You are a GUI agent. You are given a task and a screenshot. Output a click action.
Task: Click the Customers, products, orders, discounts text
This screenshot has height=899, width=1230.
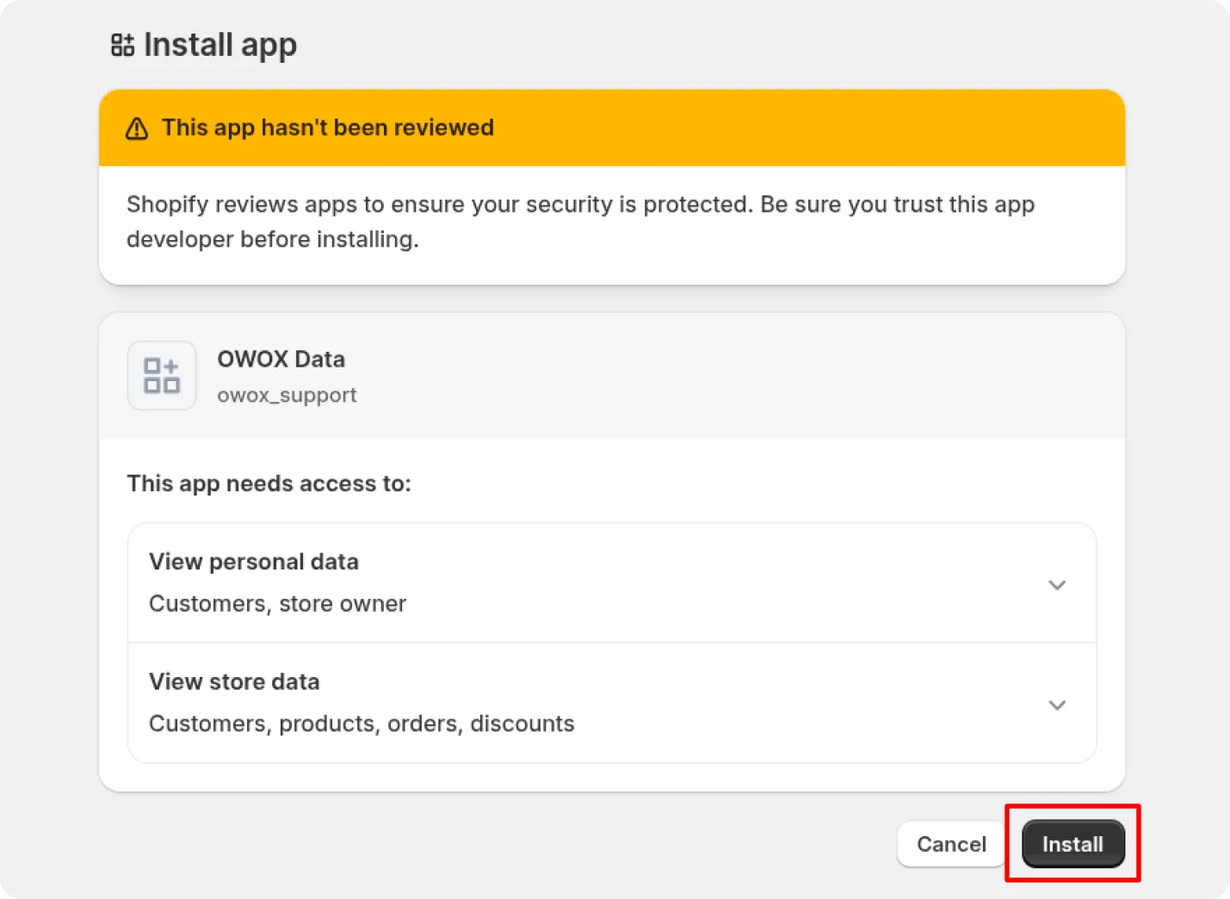pos(362,724)
